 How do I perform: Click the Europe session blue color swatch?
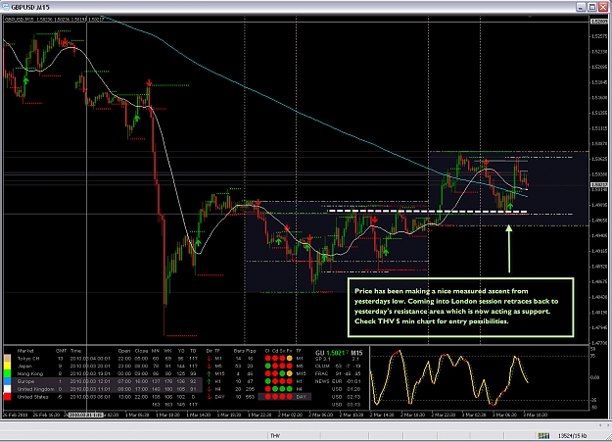pyautogui.click(x=8, y=381)
